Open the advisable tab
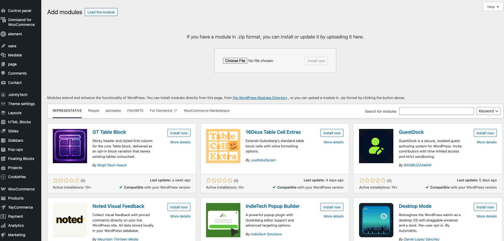The height and width of the screenshot is (241, 504). pyautogui.click(x=113, y=111)
